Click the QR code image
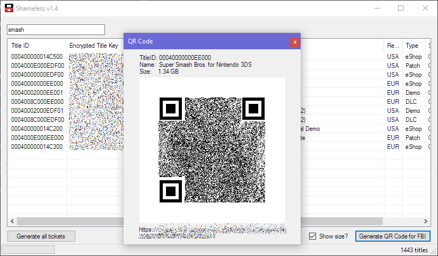This screenshot has height=256, width=438. [x=212, y=150]
